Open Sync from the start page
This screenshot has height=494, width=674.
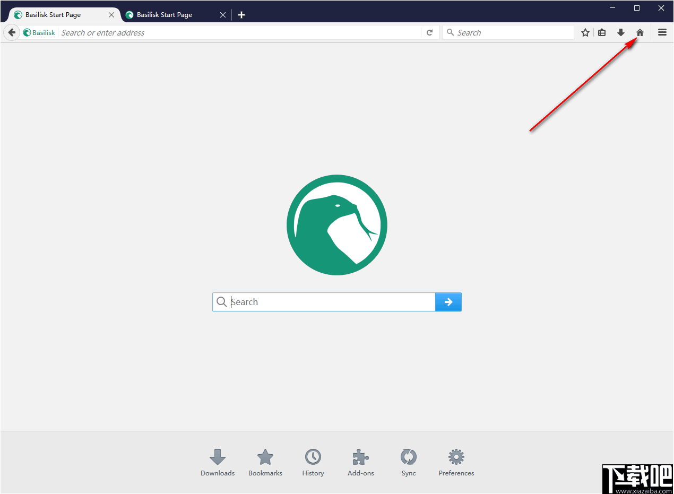409,463
